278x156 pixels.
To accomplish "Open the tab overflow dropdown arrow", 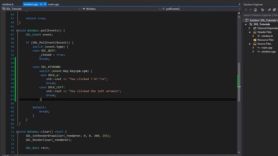I will [239, 4].
